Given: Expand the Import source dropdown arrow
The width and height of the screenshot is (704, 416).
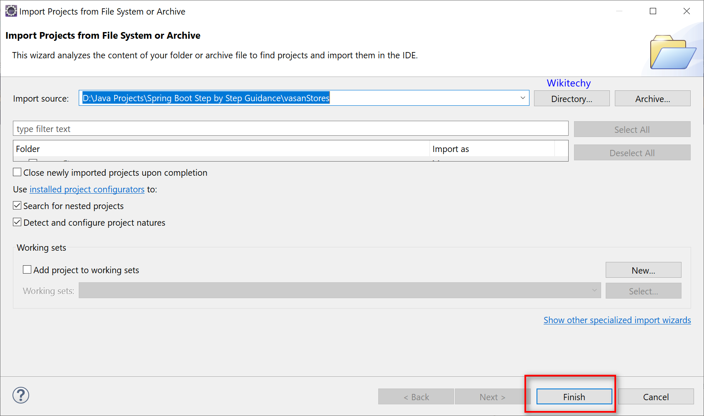Looking at the screenshot, I should pos(522,98).
